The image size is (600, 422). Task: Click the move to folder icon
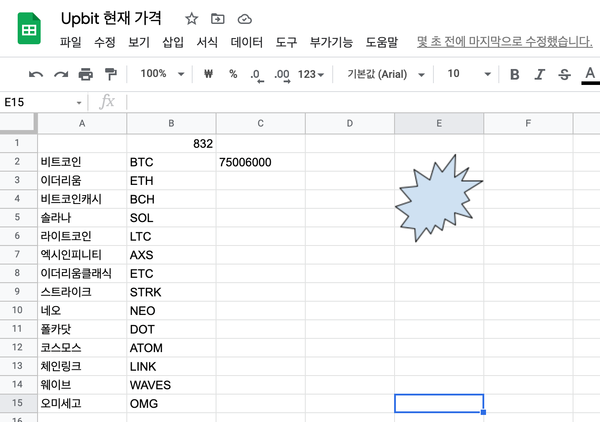point(218,19)
